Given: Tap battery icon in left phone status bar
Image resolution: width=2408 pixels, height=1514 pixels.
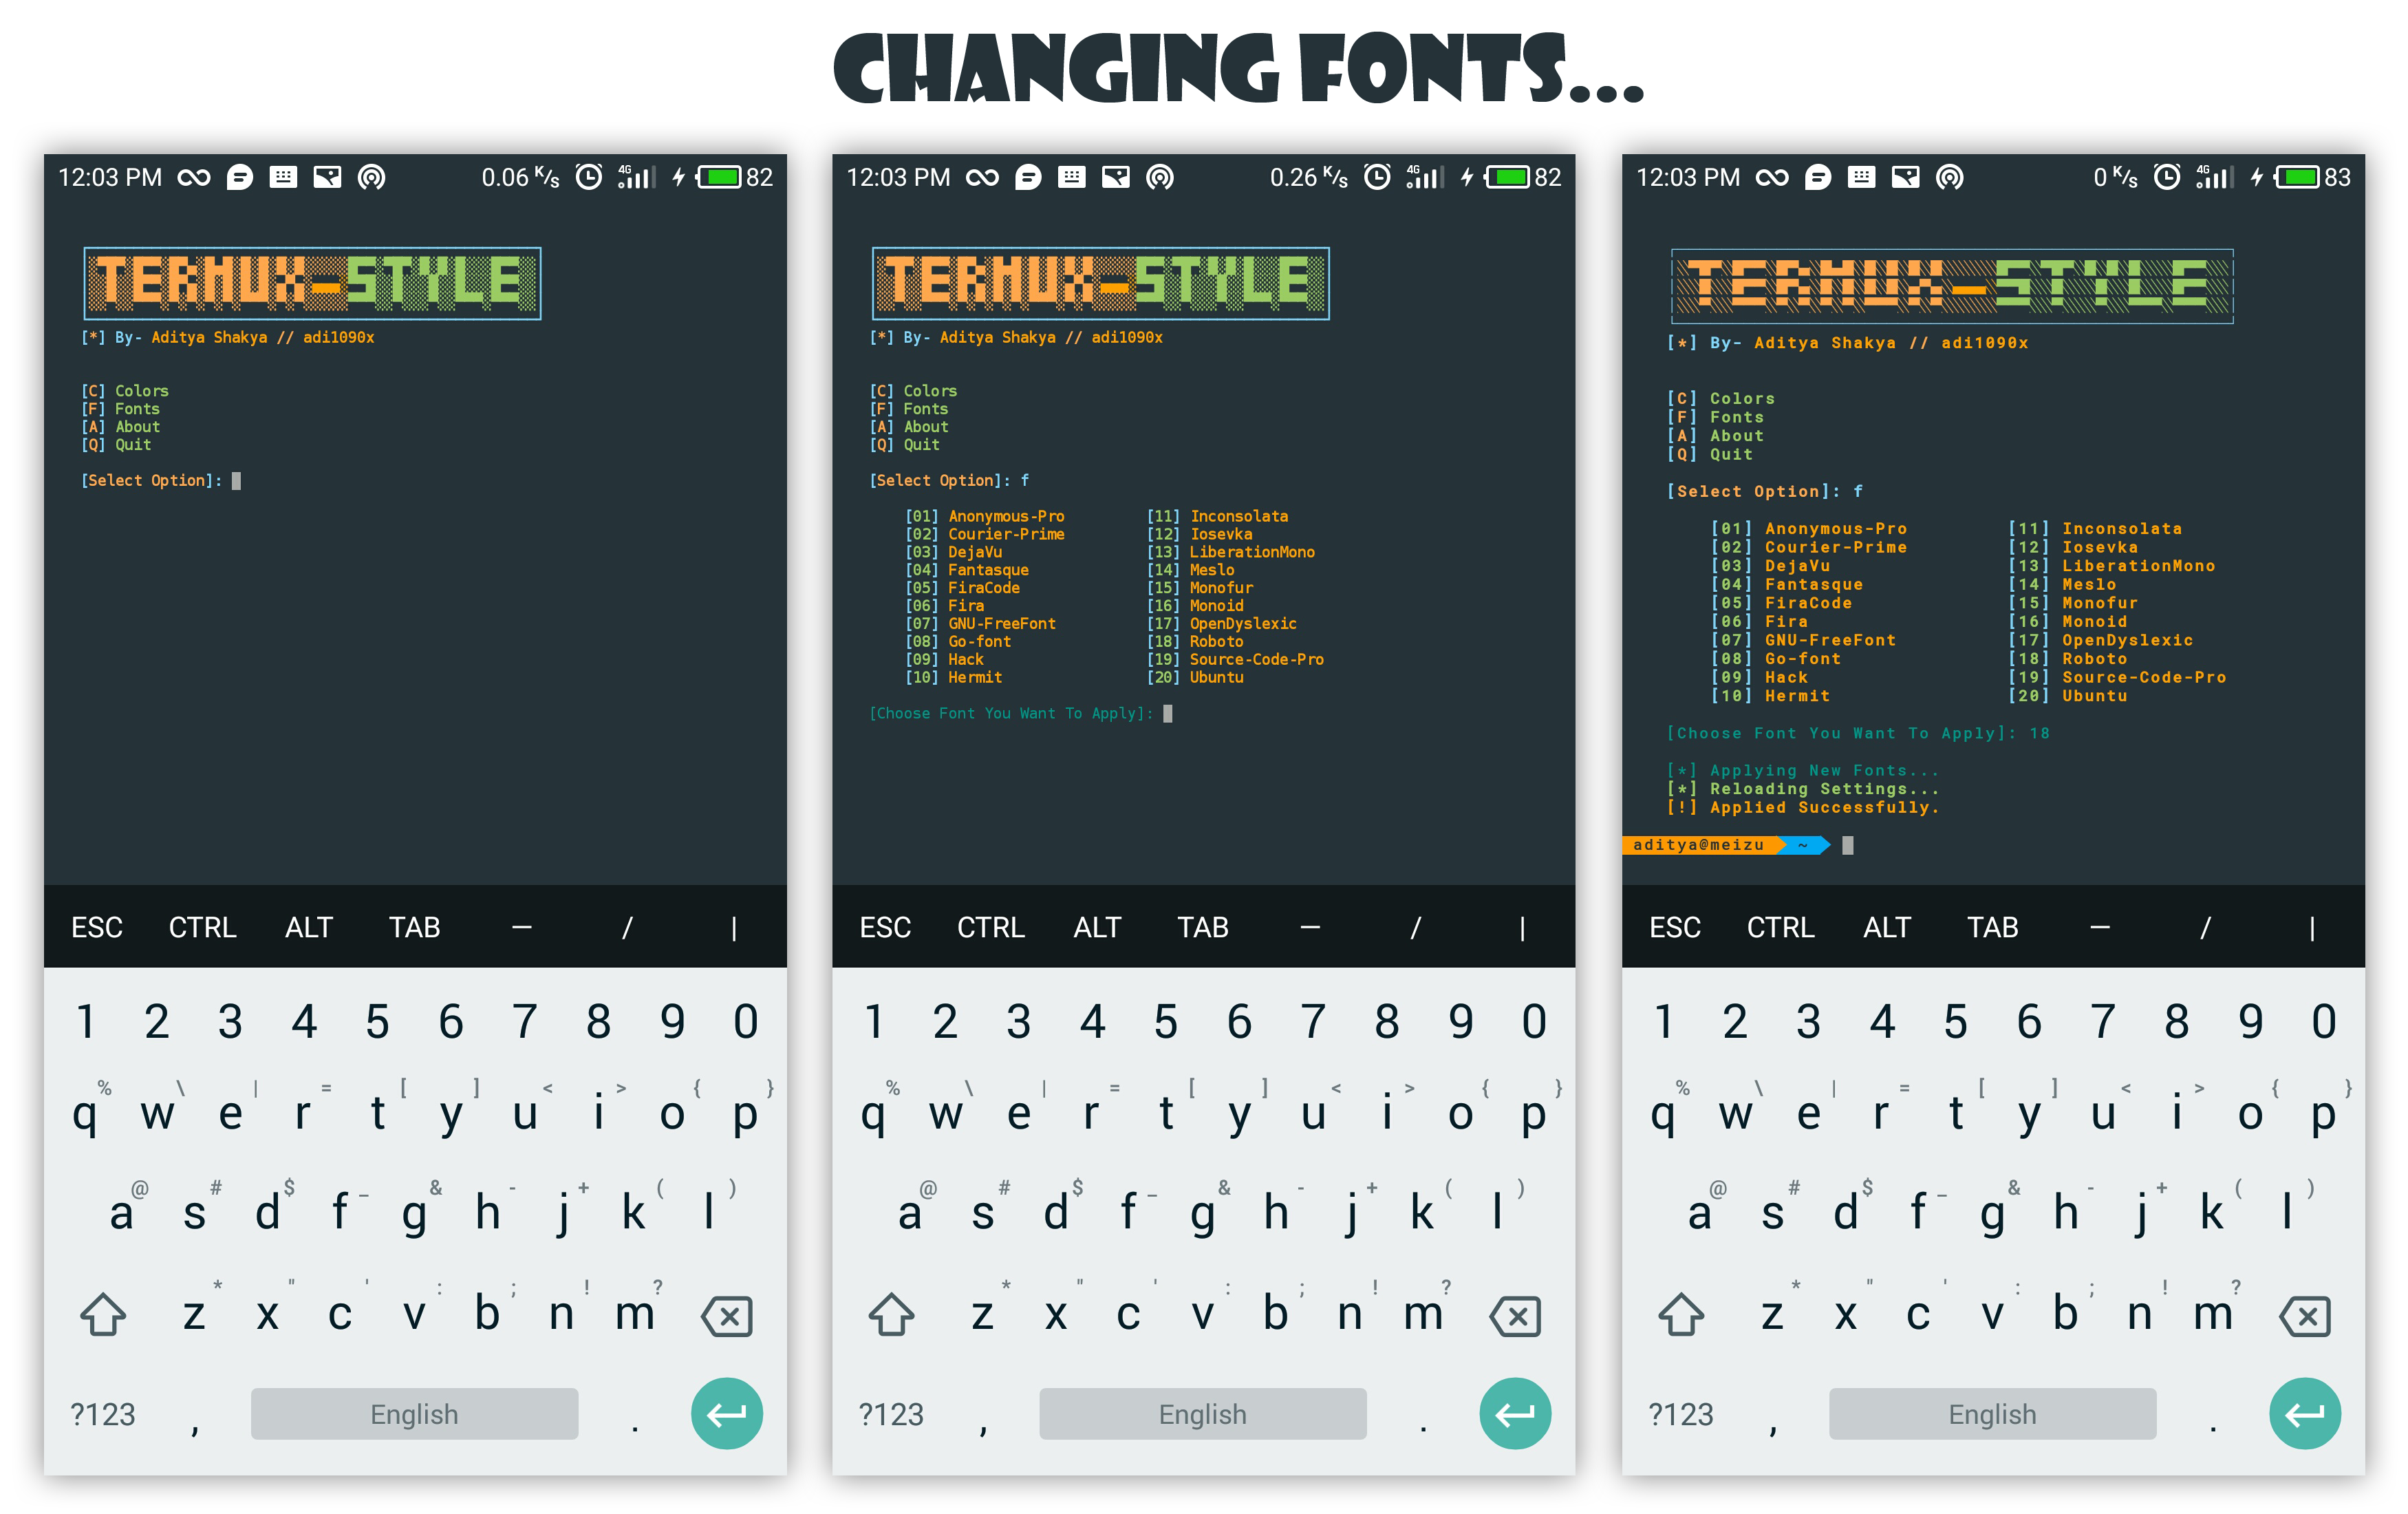Looking at the screenshot, I should click(719, 177).
